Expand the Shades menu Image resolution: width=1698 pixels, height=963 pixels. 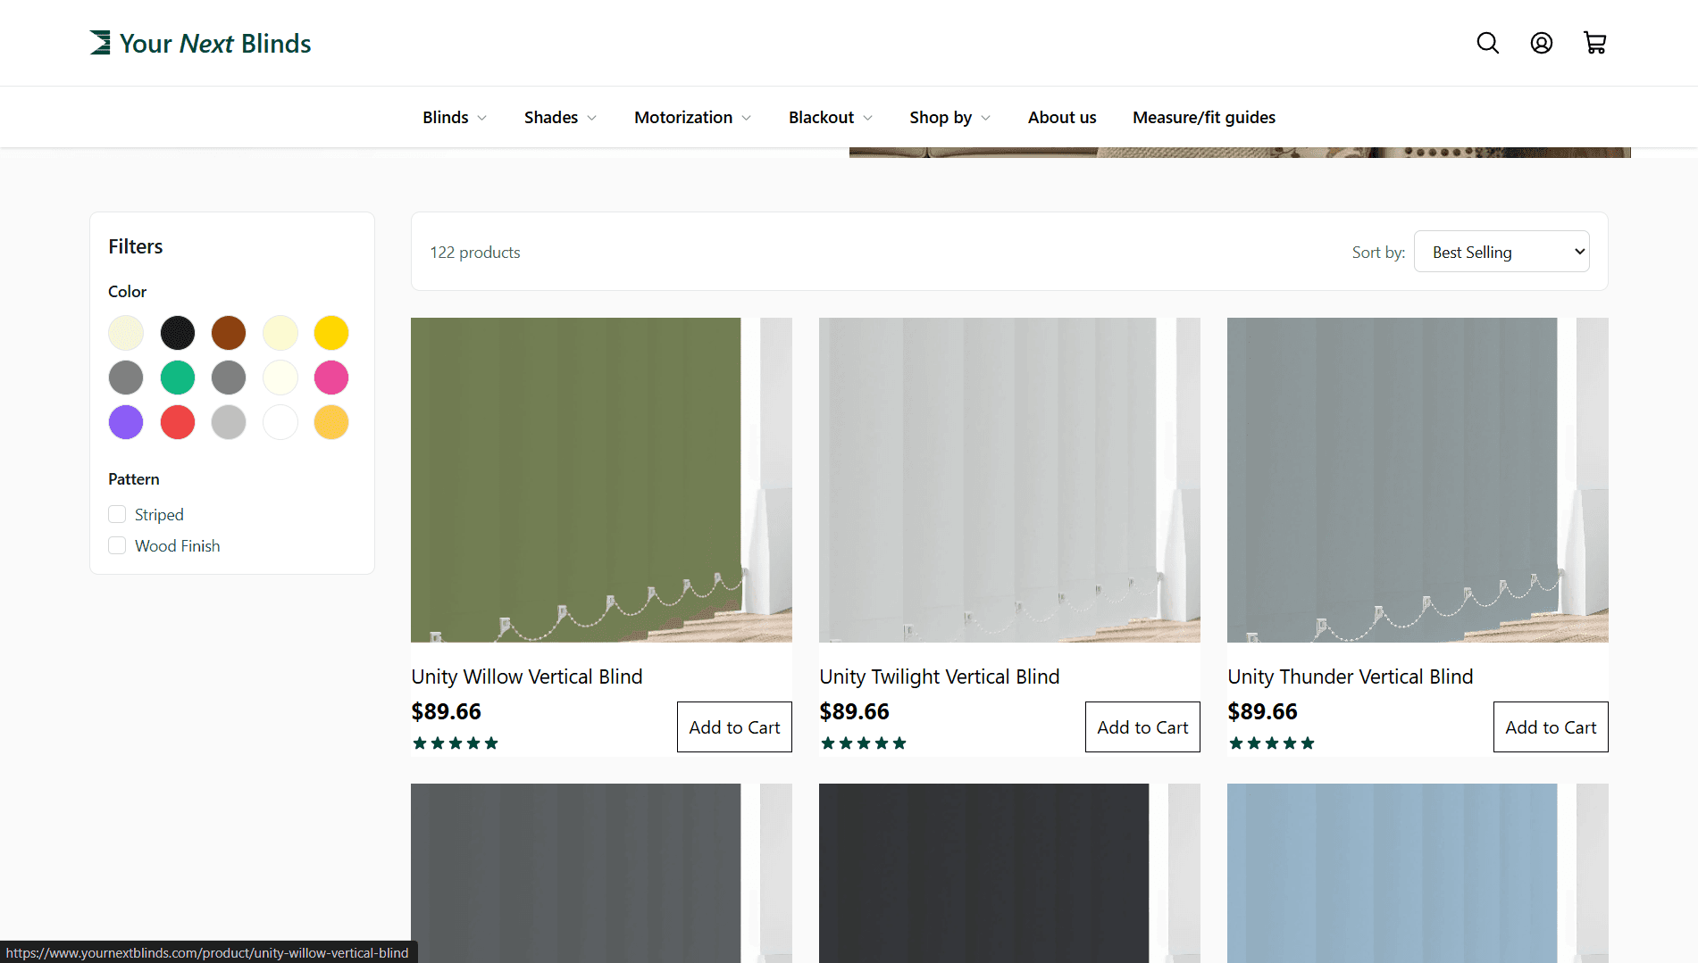click(x=560, y=117)
